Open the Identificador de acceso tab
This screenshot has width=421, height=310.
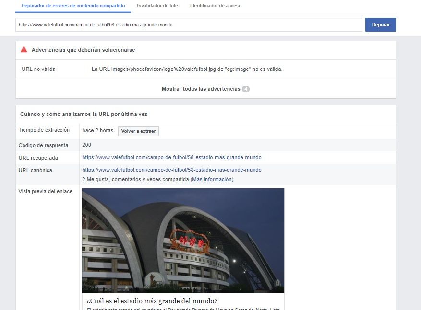point(216,6)
